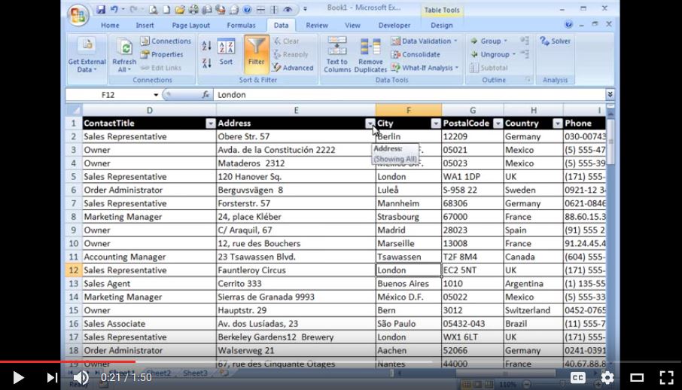Click the Excel Help question mark icon
The height and width of the screenshot is (390, 682).
pyautogui.click(x=568, y=25)
